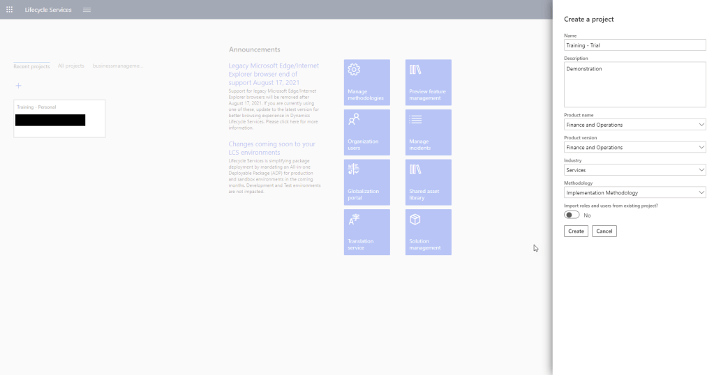Screen dimensions: 714x375
Task: Click the plus icon to add project
Action: tap(18, 86)
